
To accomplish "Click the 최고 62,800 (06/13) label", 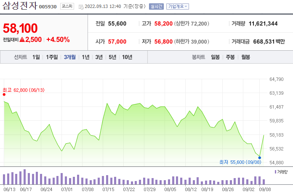I will coord(24,90).
